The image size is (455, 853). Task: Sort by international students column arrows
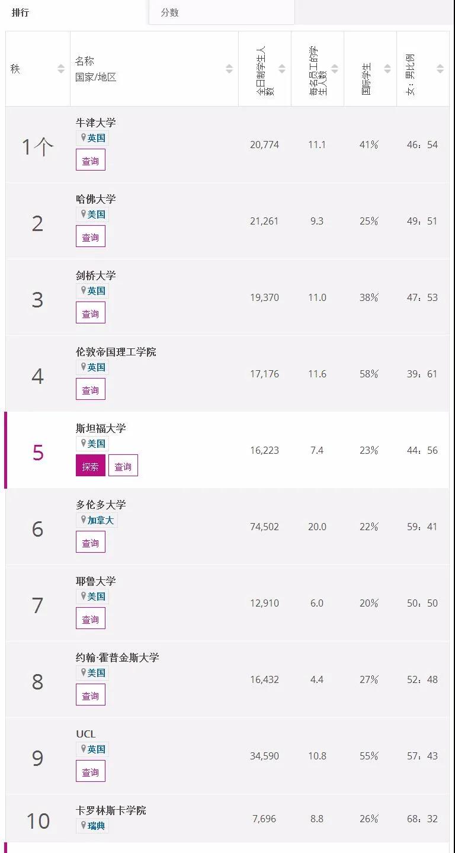(387, 69)
